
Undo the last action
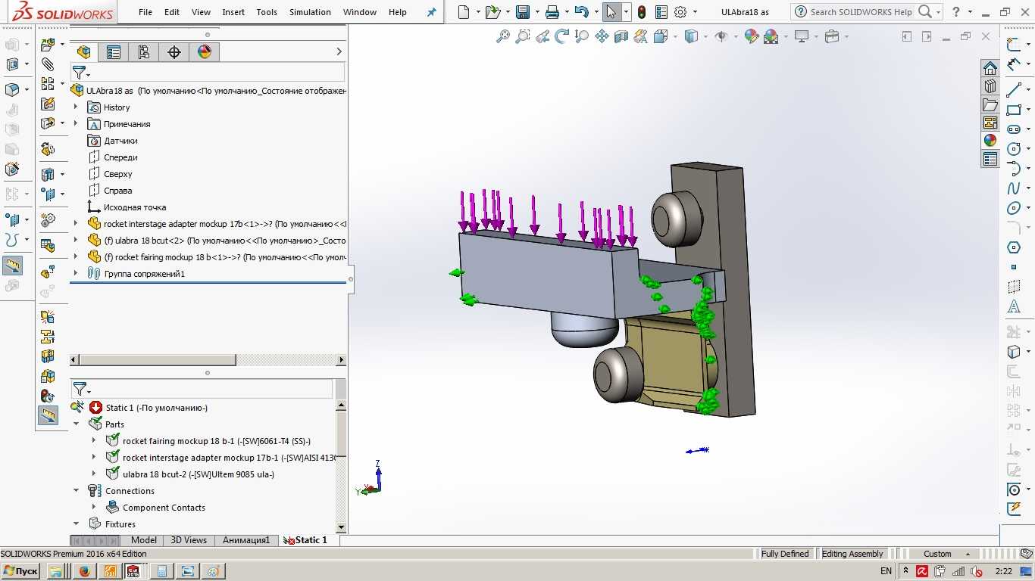(581, 12)
